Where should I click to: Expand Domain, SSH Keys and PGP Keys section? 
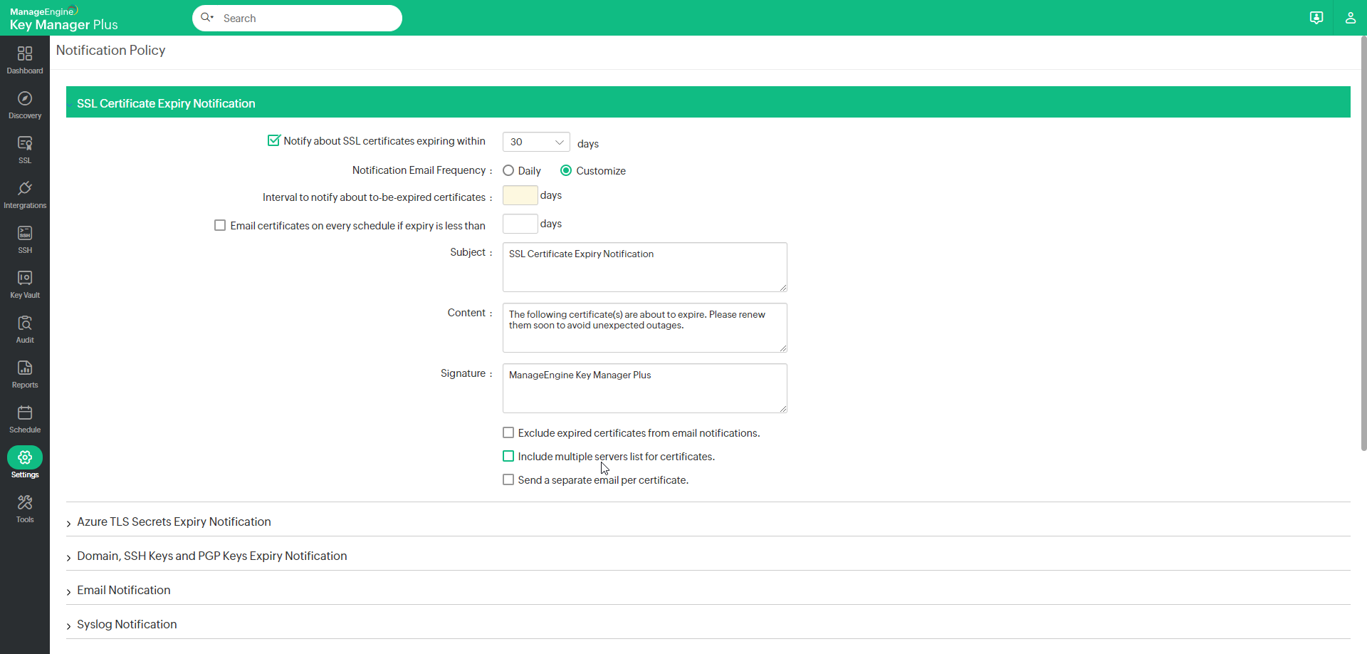[x=708, y=556]
